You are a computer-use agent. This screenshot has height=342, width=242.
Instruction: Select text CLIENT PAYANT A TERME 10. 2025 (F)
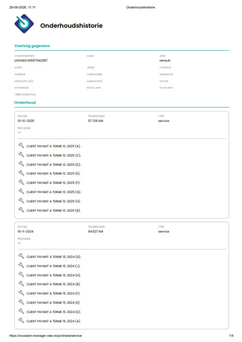tap(54, 183)
